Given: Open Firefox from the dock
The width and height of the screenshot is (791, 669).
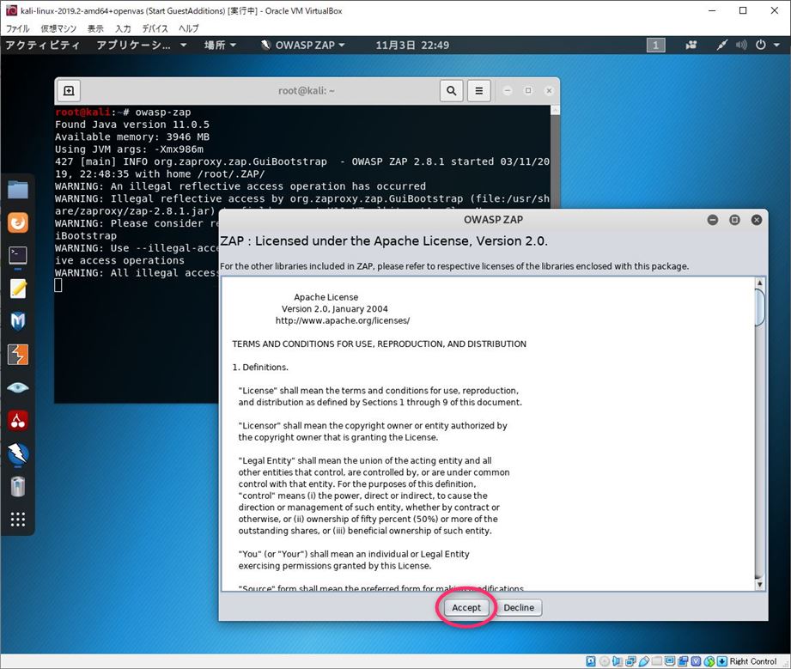Looking at the screenshot, I should click(x=18, y=222).
